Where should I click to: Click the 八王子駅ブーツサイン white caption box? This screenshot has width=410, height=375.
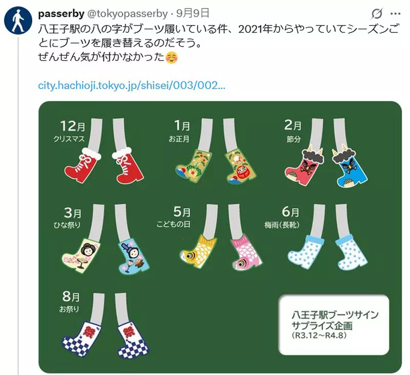click(334, 325)
